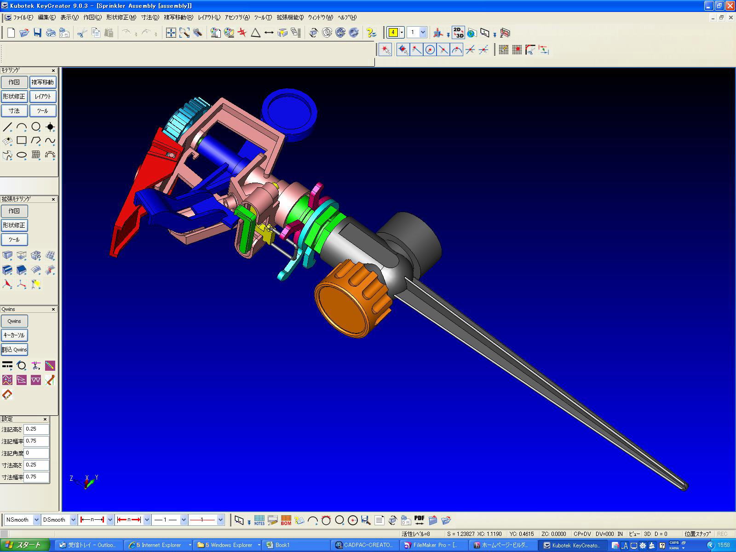
Task: Click the 注記高さ input field
Action: click(x=36, y=429)
